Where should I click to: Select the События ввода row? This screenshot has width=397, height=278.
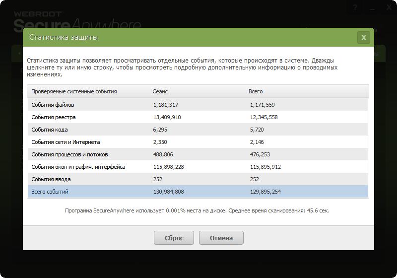pyautogui.click(x=198, y=179)
